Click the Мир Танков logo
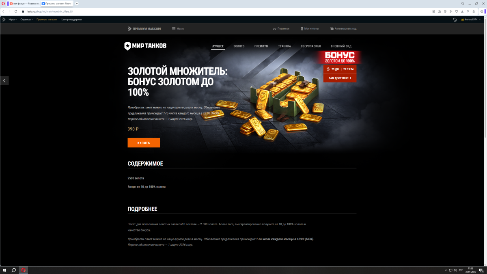Image resolution: width=487 pixels, height=274 pixels. tap(145, 46)
